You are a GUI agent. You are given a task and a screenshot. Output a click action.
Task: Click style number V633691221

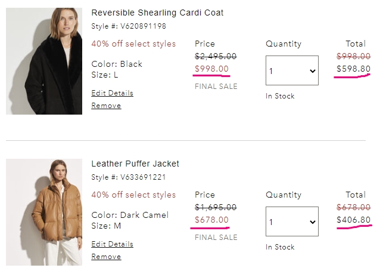pyautogui.click(x=143, y=177)
